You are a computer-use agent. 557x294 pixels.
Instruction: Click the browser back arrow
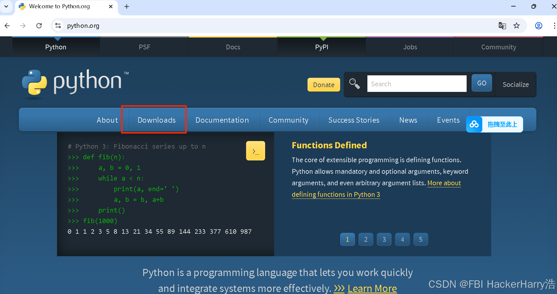7,26
